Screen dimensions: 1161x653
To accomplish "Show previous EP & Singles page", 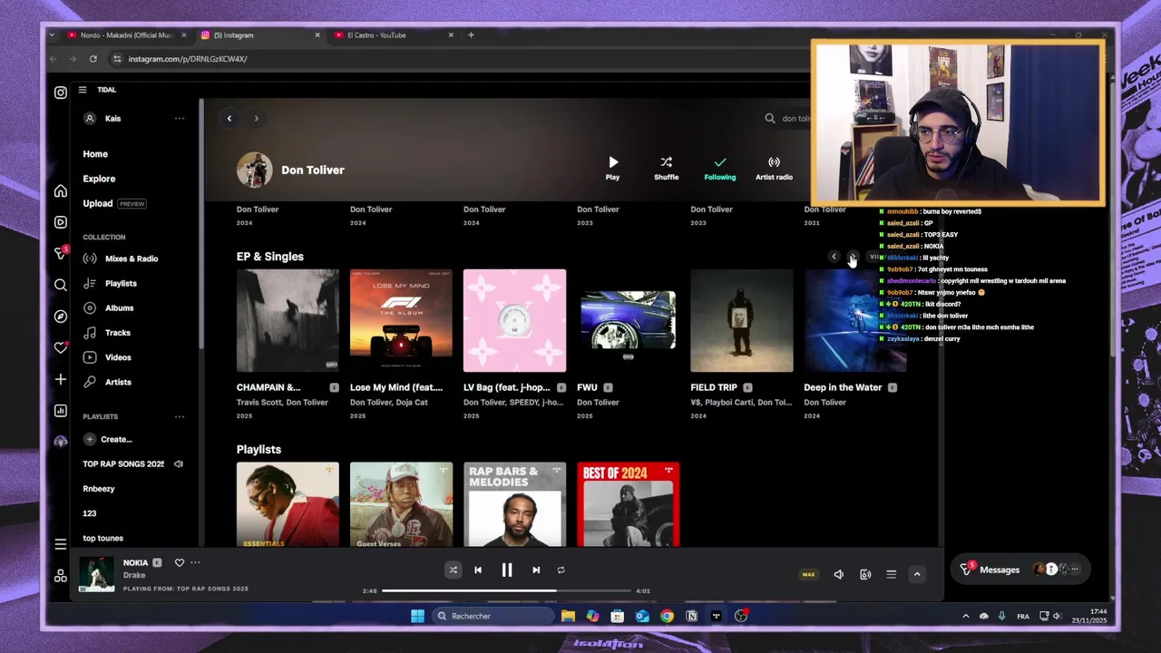I will [834, 257].
